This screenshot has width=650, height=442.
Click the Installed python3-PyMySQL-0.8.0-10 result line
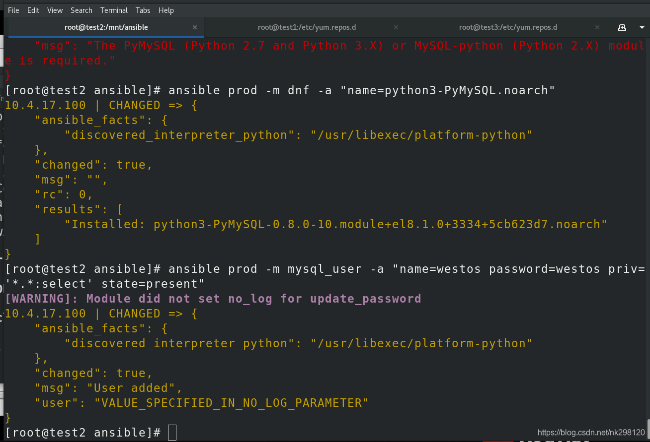point(336,224)
